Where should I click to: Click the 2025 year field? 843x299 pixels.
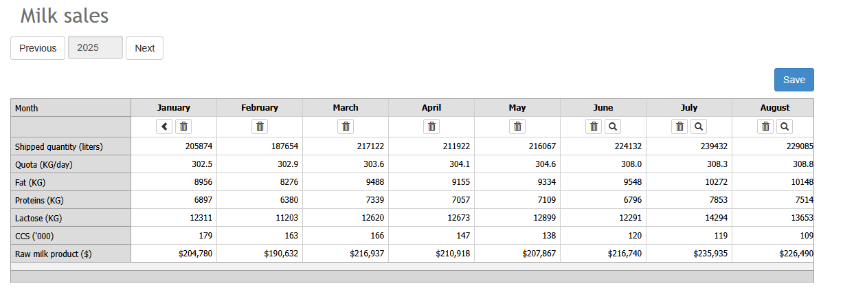point(95,47)
